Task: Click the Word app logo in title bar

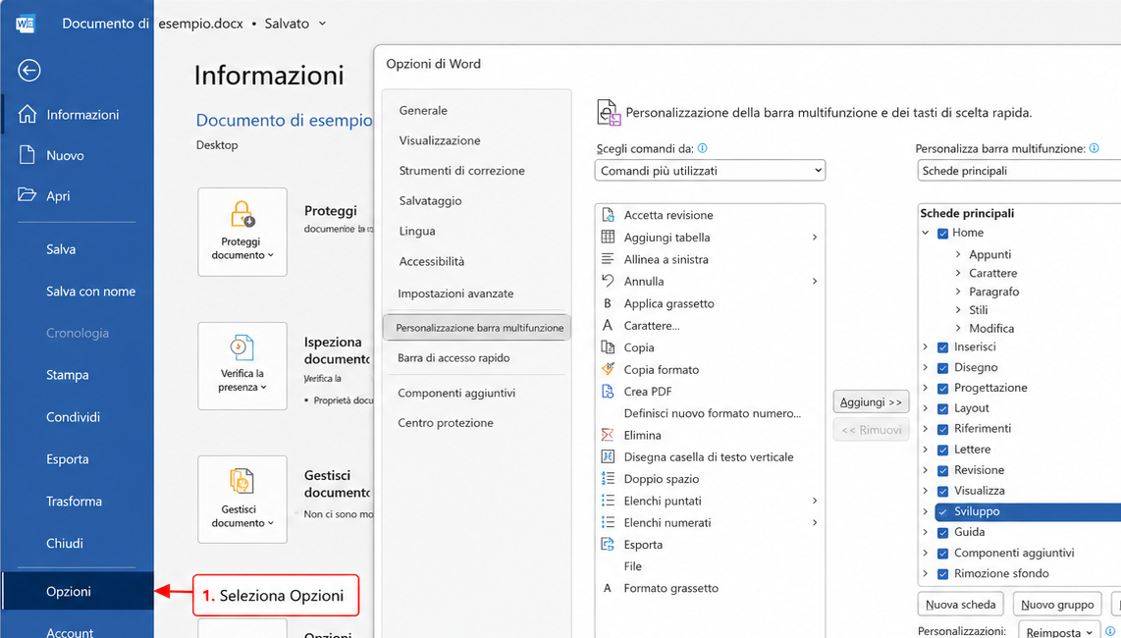Action: click(25, 23)
